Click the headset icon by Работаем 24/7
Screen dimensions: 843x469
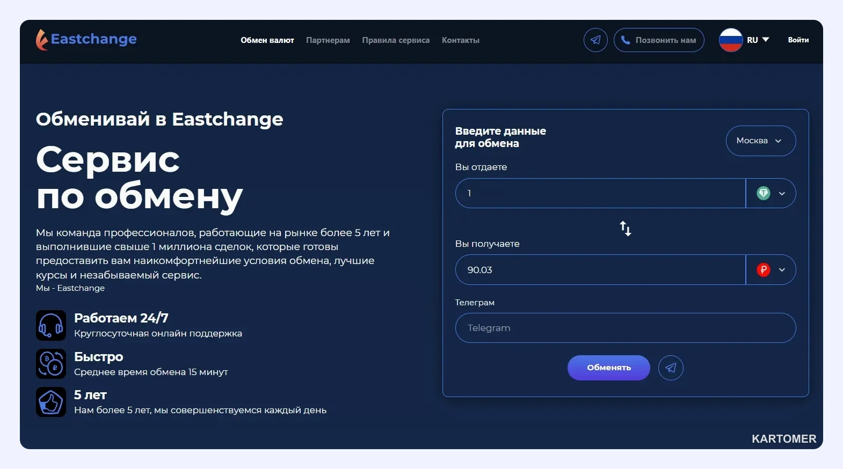tap(51, 325)
